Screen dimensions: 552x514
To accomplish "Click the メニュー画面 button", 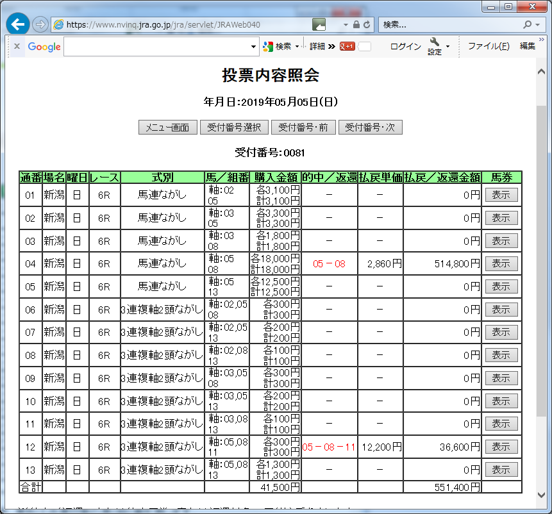I will tap(167, 128).
